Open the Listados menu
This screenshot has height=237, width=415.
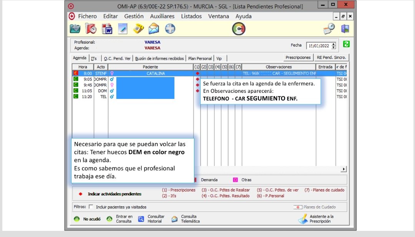[x=191, y=16]
